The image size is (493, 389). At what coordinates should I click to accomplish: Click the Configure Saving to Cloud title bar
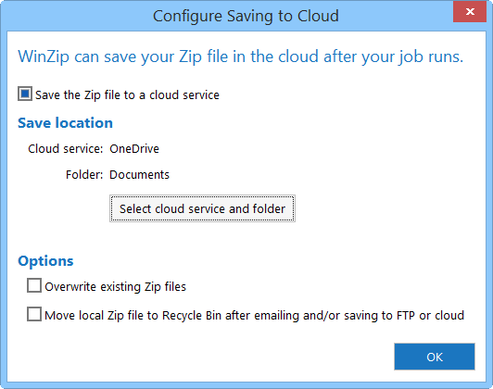246,16
